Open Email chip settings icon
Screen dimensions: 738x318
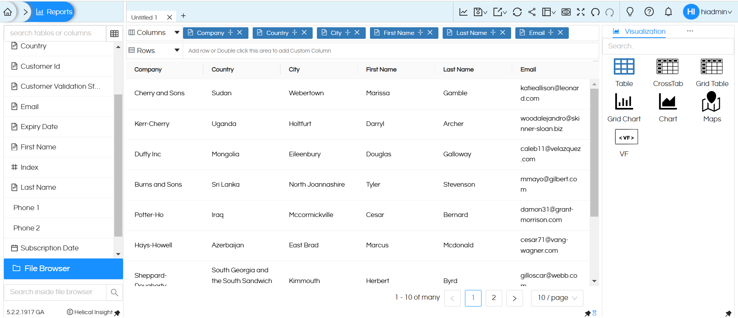pyautogui.click(x=551, y=32)
